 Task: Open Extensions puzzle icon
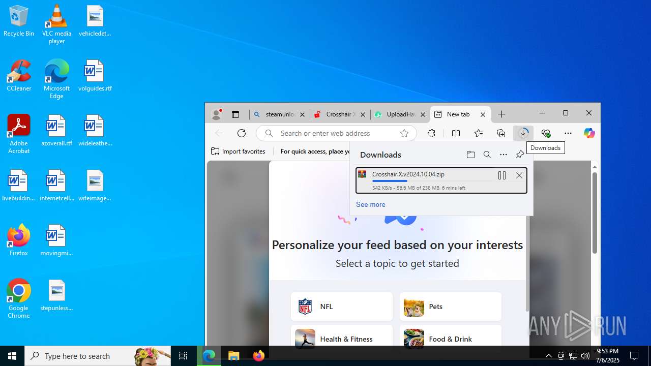431,133
